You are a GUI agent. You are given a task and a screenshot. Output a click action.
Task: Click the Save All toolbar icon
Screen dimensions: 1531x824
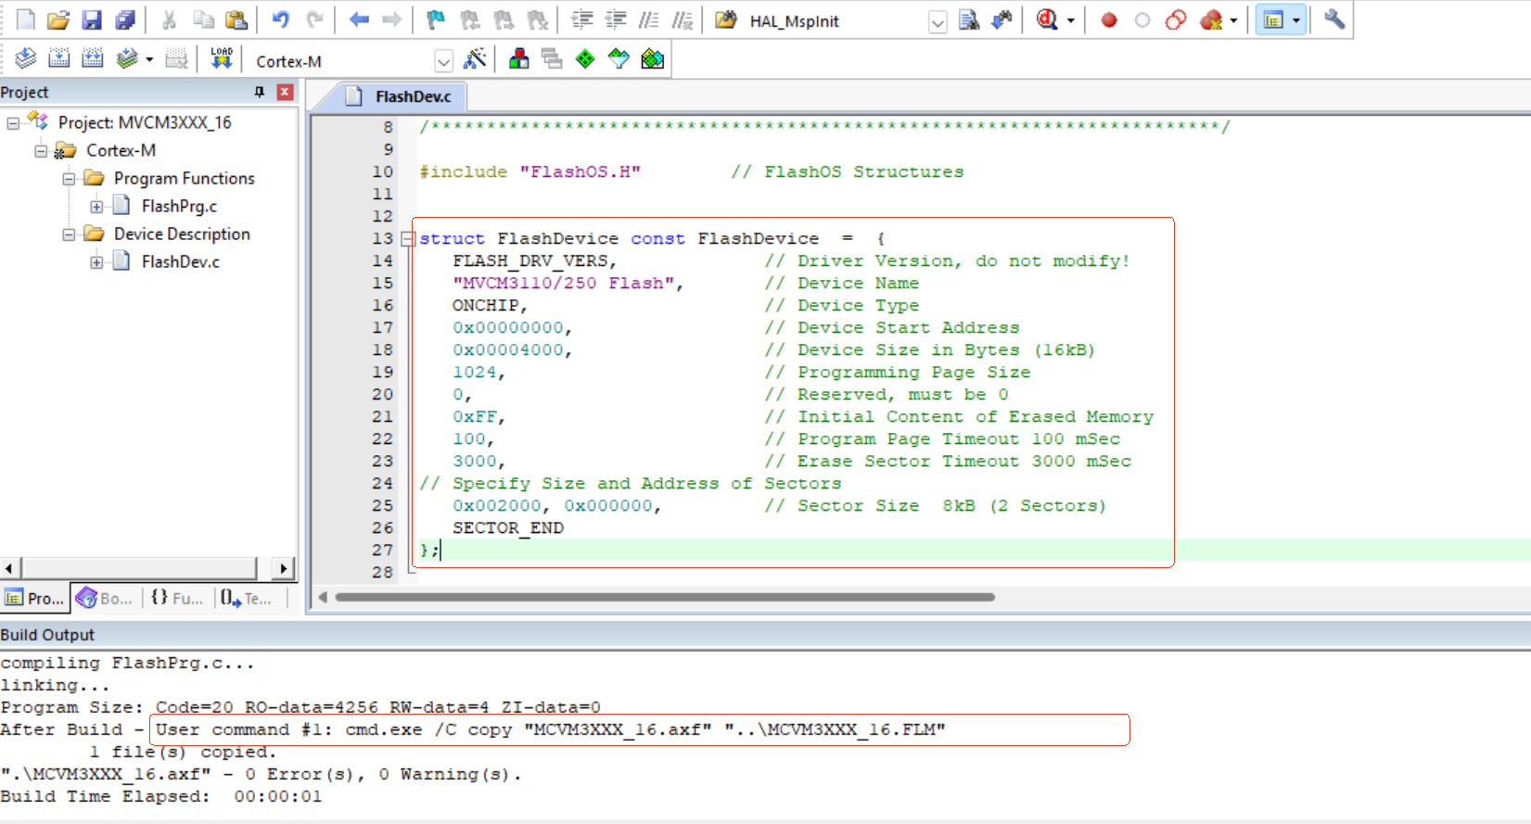[x=124, y=20]
